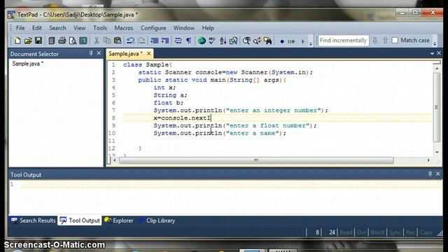This screenshot has height=252, width=448.
Task: Paste clipboard with the Paste icon
Action: tap(118, 41)
